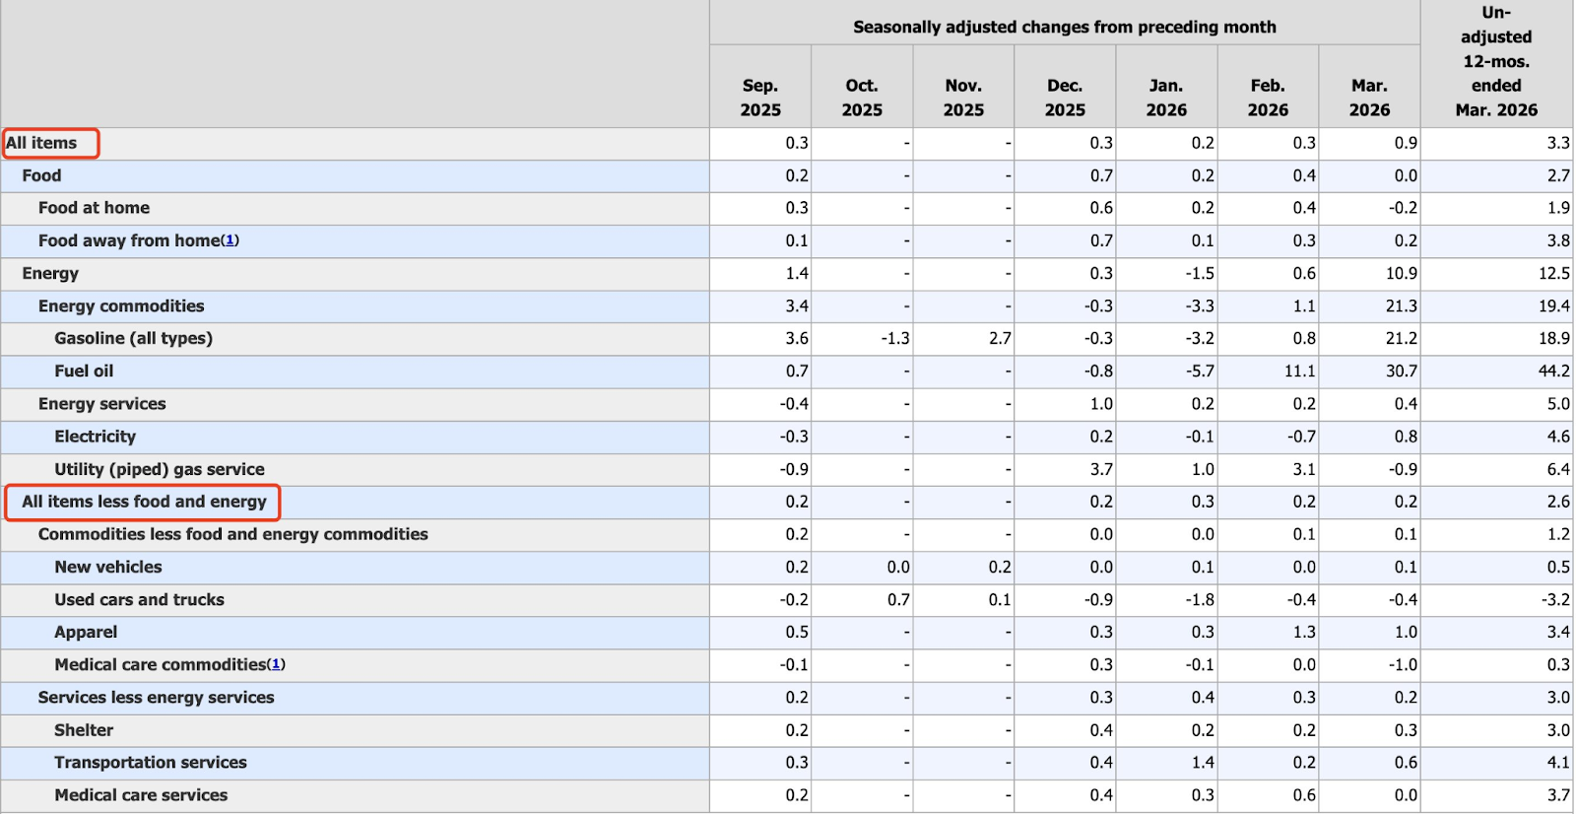Click the Shelter row label

point(84,730)
